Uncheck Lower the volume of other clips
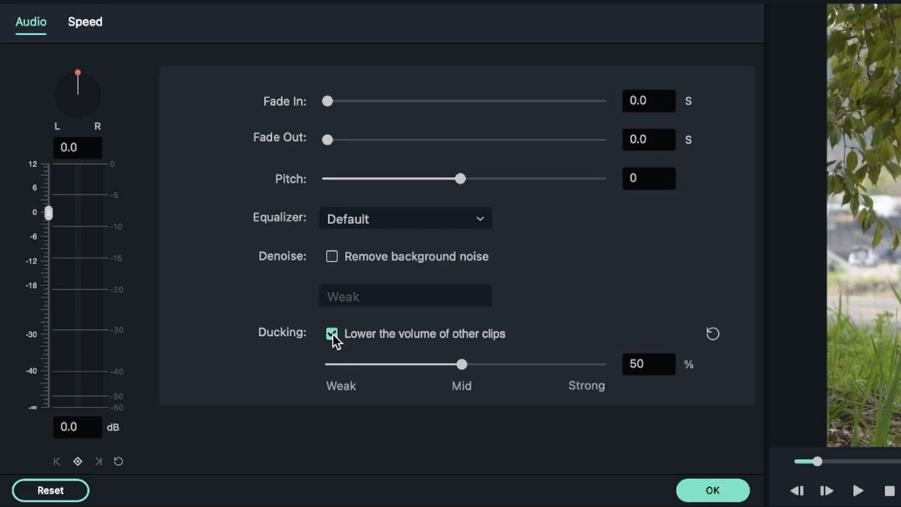901x507 pixels. tap(332, 334)
